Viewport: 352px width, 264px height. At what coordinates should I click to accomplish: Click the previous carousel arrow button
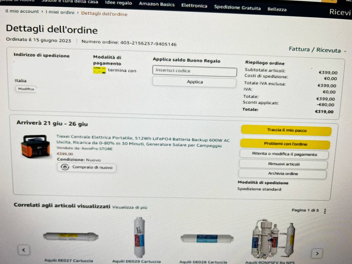tap(24, 250)
